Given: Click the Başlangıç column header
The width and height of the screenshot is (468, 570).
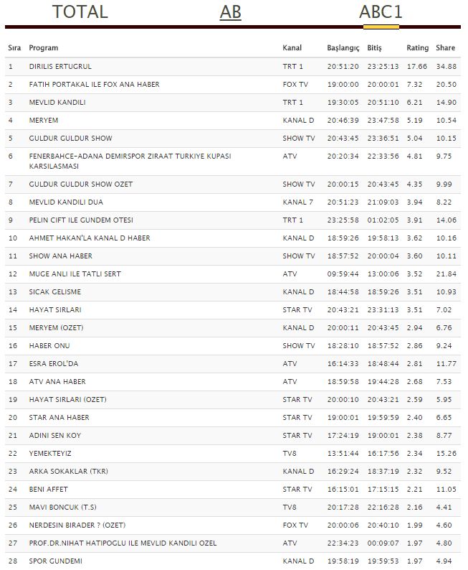Looking at the screenshot, I should pos(343,47).
